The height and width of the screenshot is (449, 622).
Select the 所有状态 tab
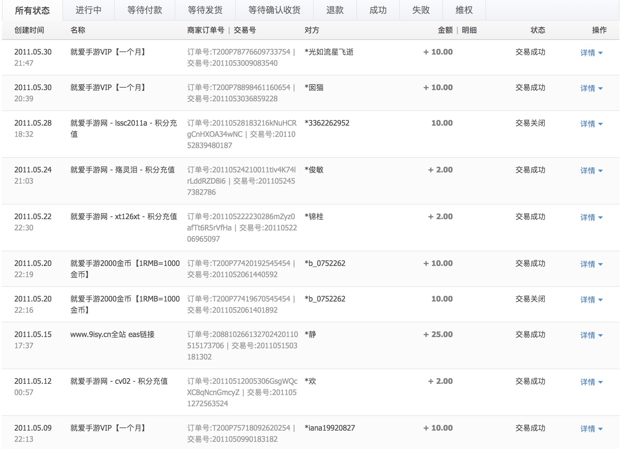32,11
